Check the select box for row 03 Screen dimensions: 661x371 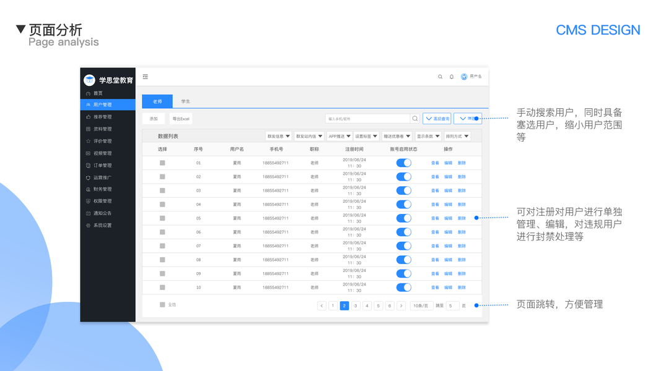pyautogui.click(x=162, y=190)
